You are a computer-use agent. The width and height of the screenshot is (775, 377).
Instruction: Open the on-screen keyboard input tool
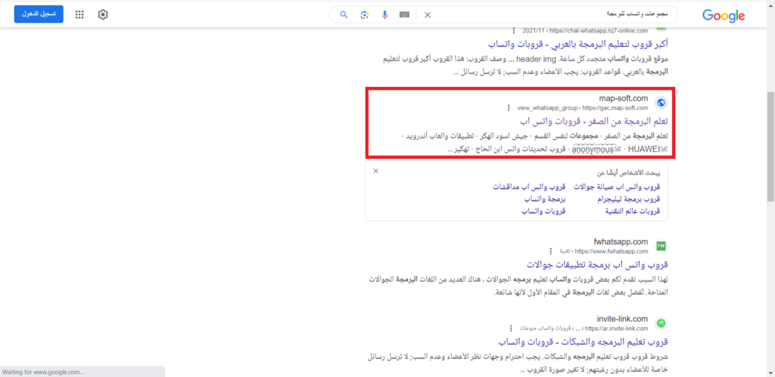pyautogui.click(x=404, y=15)
